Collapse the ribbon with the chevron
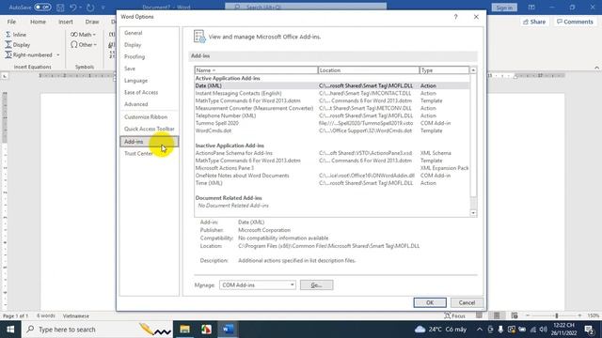This screenshot has width=602, height=338. click(596, 68)
